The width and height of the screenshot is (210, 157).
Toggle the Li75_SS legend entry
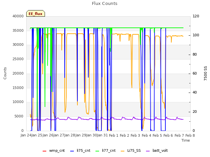pos(131,151)
